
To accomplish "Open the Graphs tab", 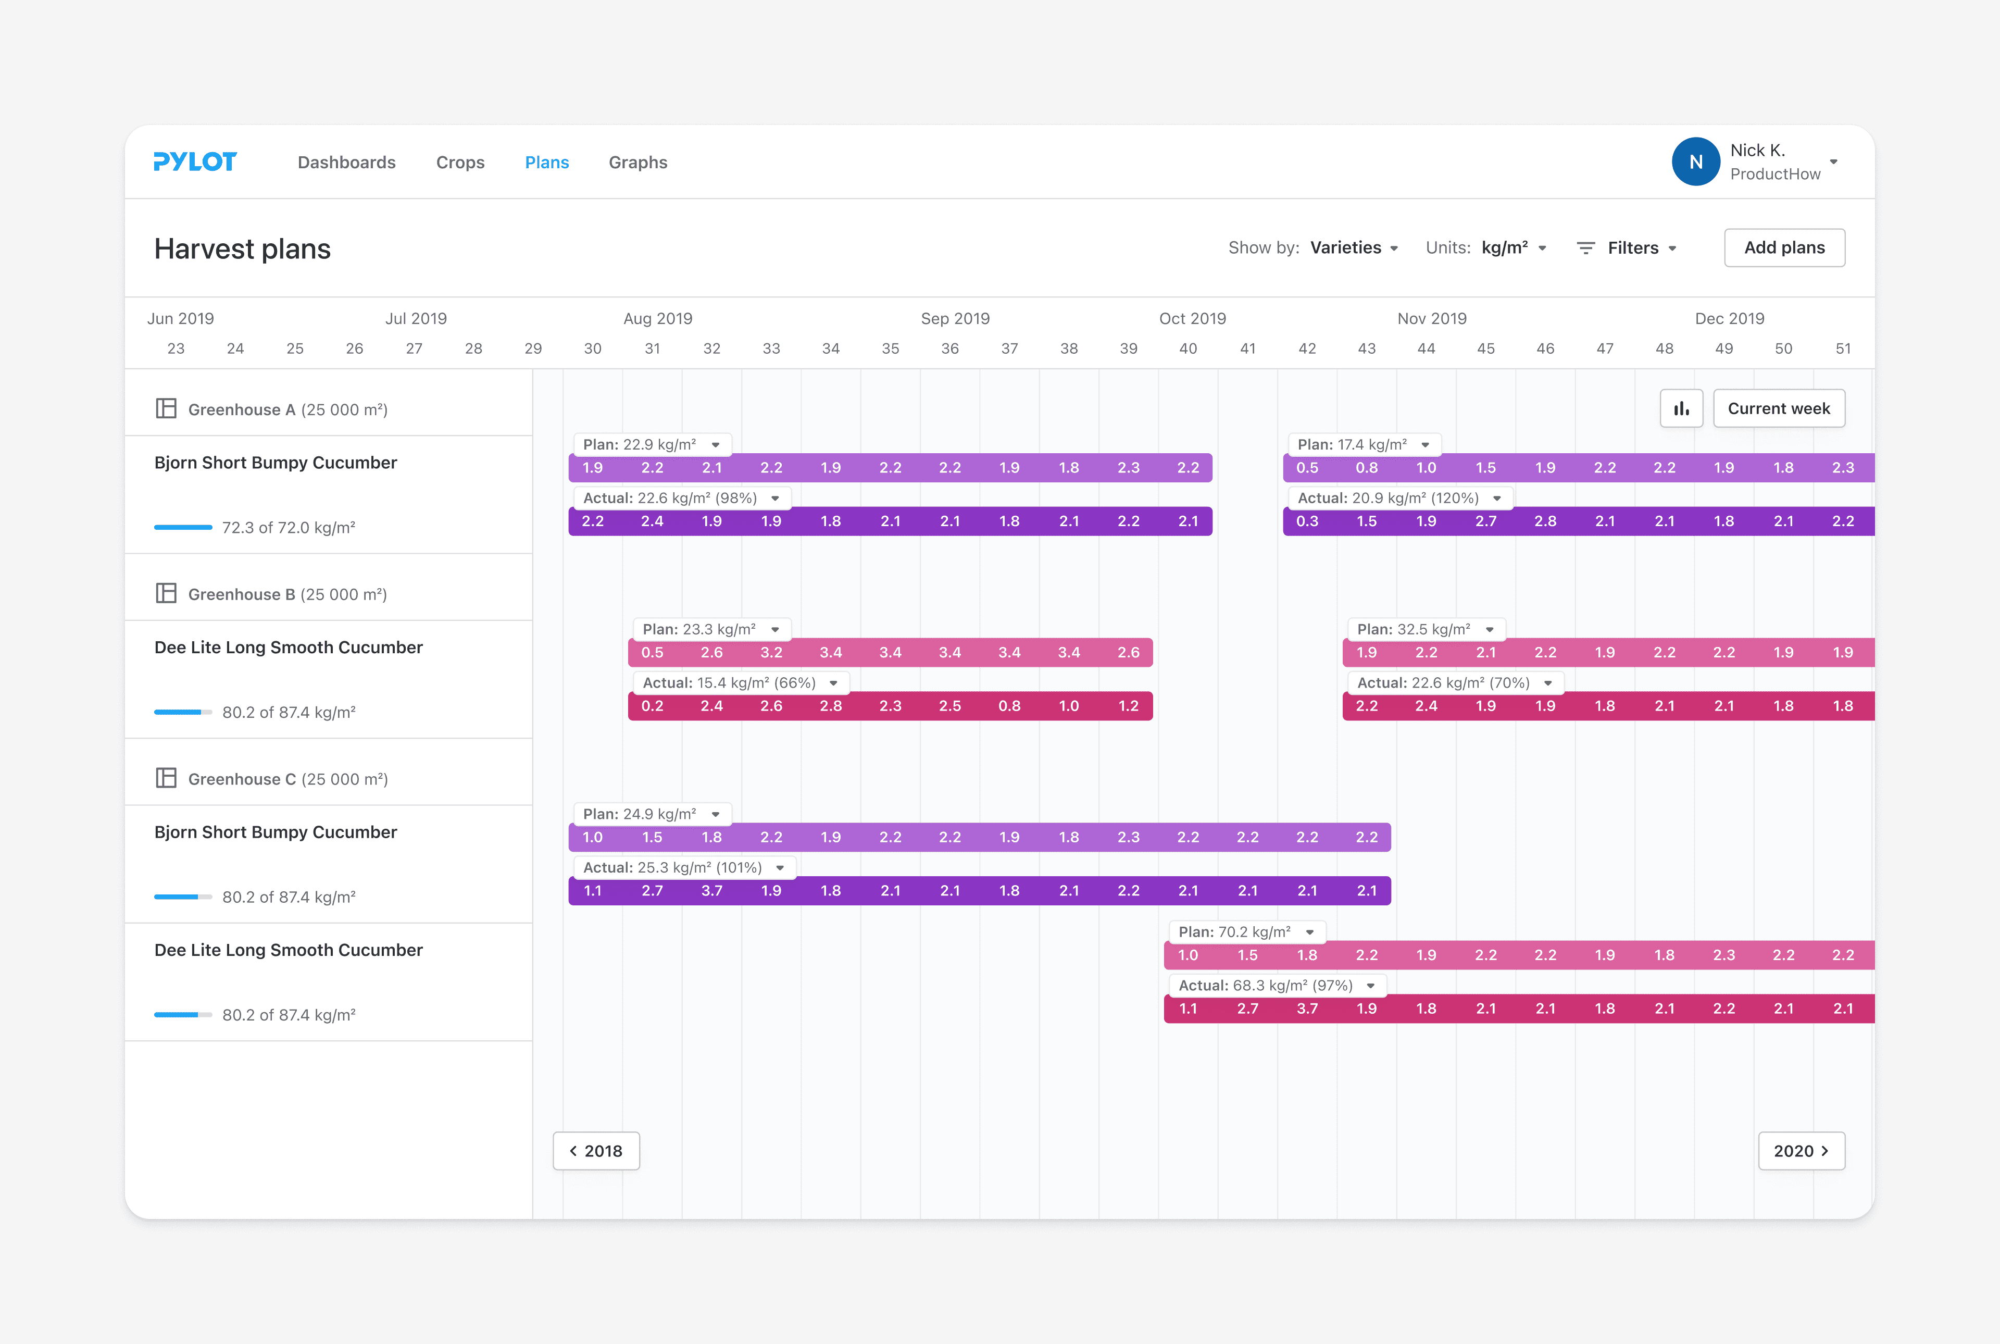I will (637, 163).
